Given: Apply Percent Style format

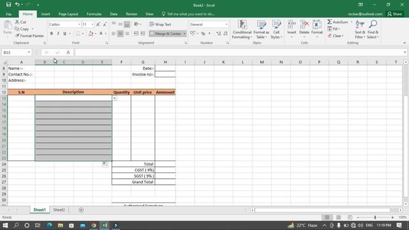Looking at the screenshot, I should tap(203, 34).
